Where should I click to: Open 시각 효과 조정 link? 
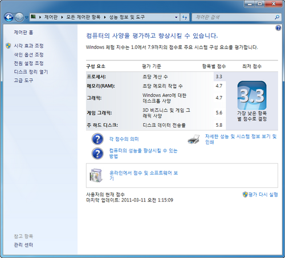[x=28, y=46]
